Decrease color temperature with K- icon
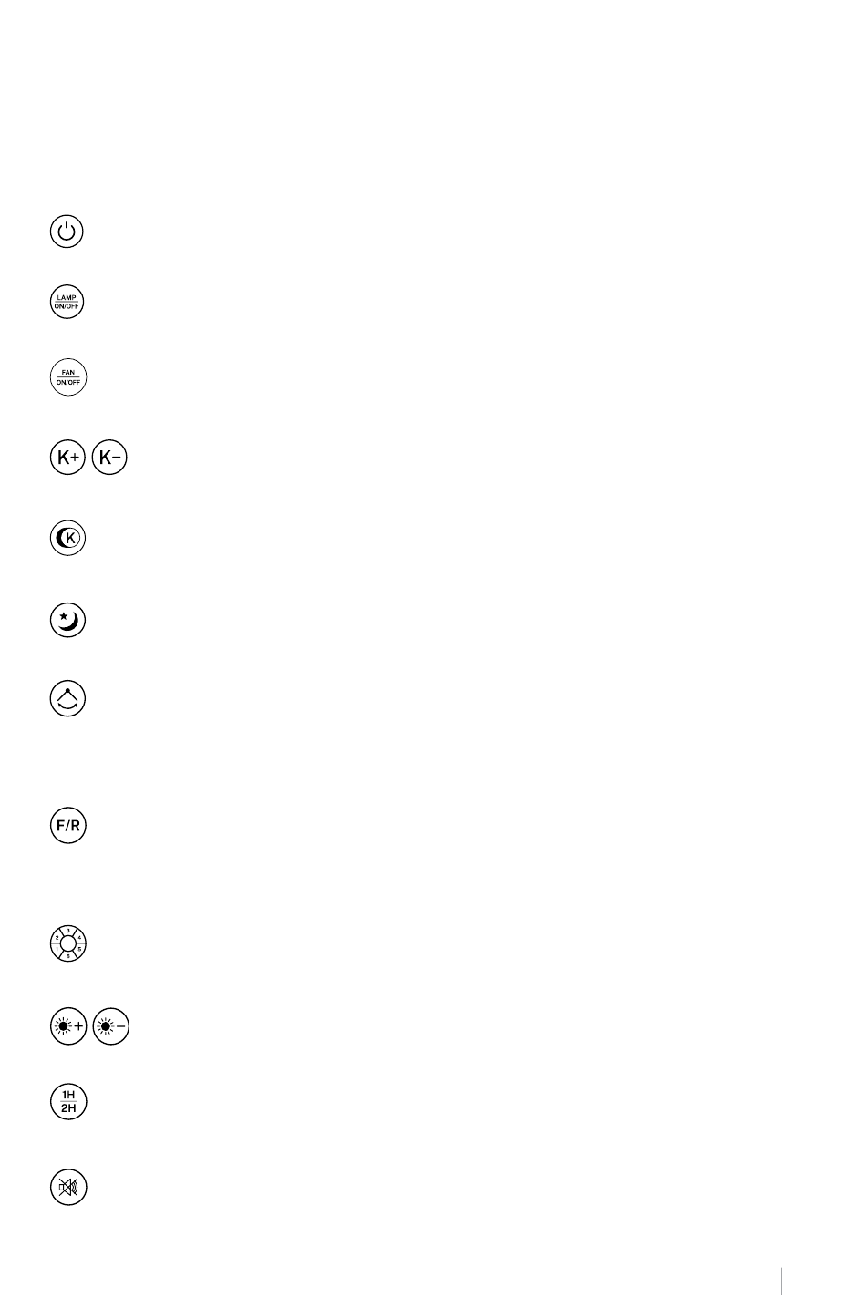The width and height of the screenshot is (866, 1298). pos(109,458)
